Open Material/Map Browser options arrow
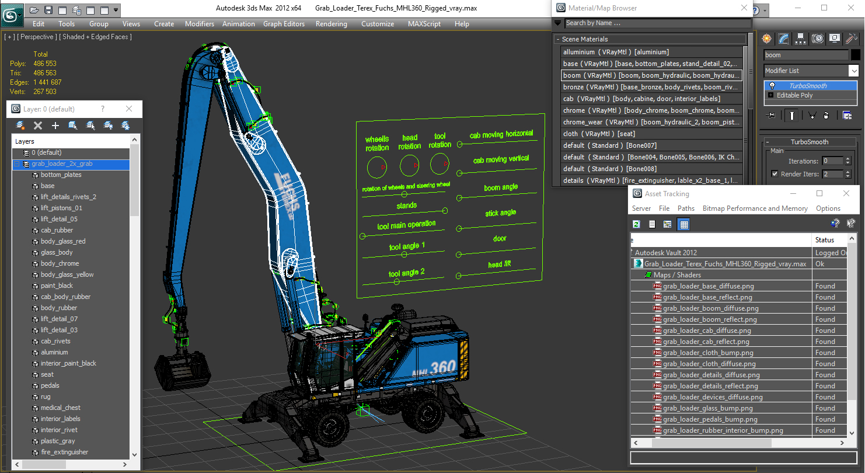865x473 pixels. pyautogui.click(x=558, y=23)
